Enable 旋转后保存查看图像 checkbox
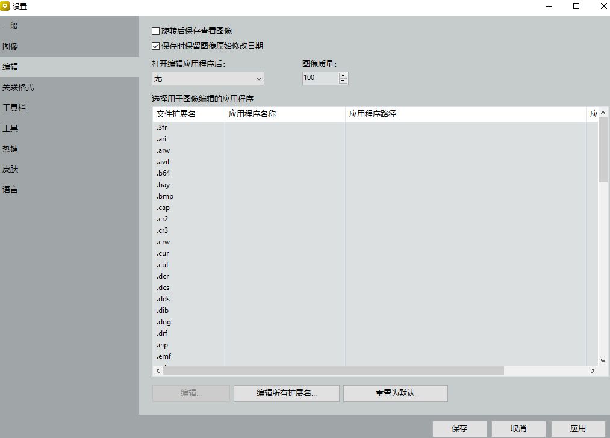The height and width of the screenshot is (438, 610). [156, 31]
